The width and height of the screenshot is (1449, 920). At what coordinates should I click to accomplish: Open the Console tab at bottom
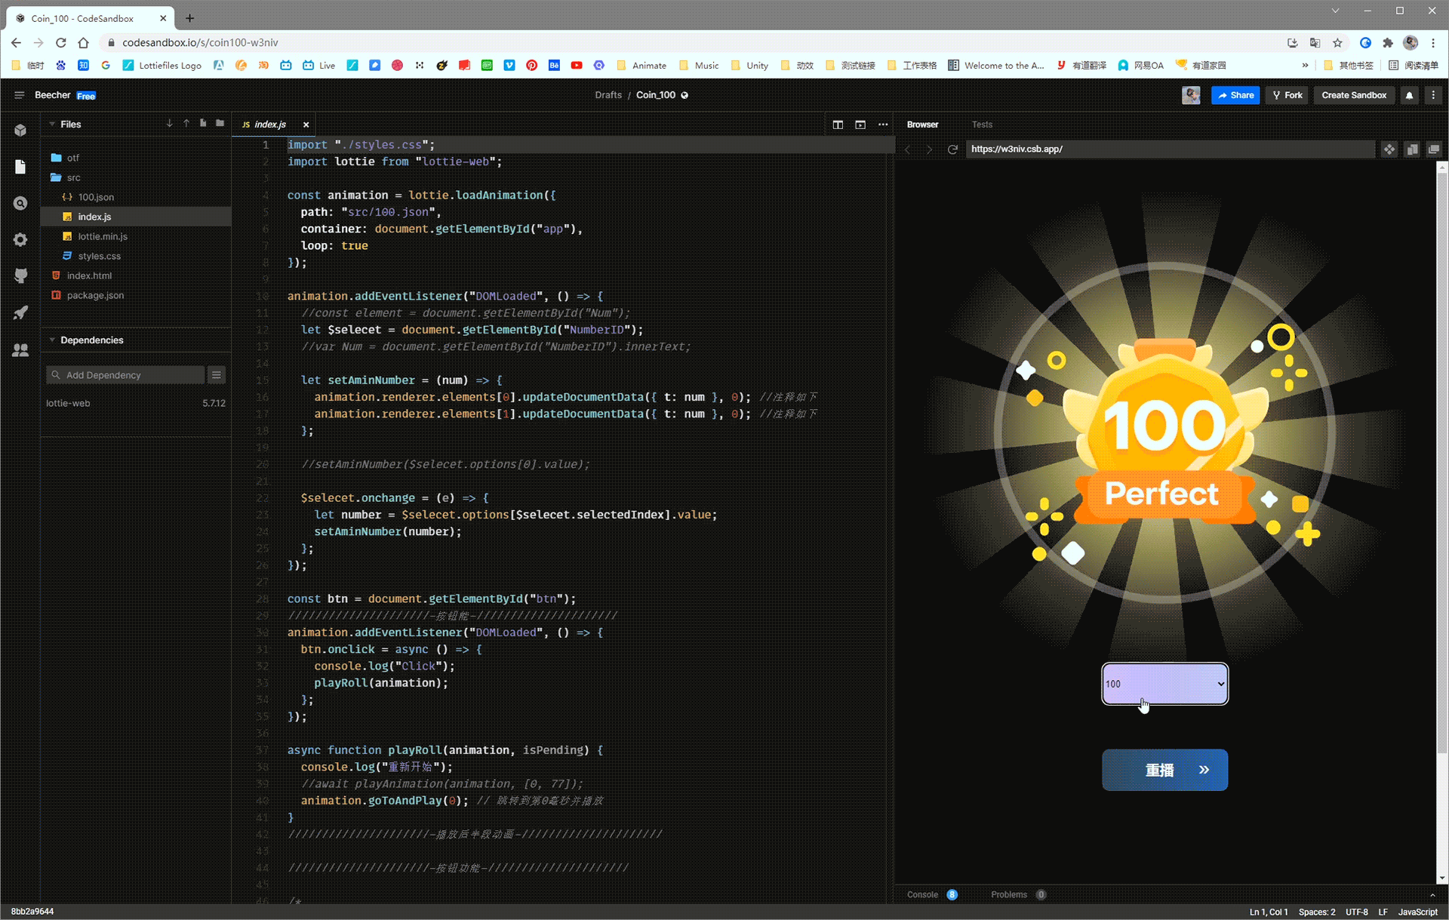tap(922, 894)
